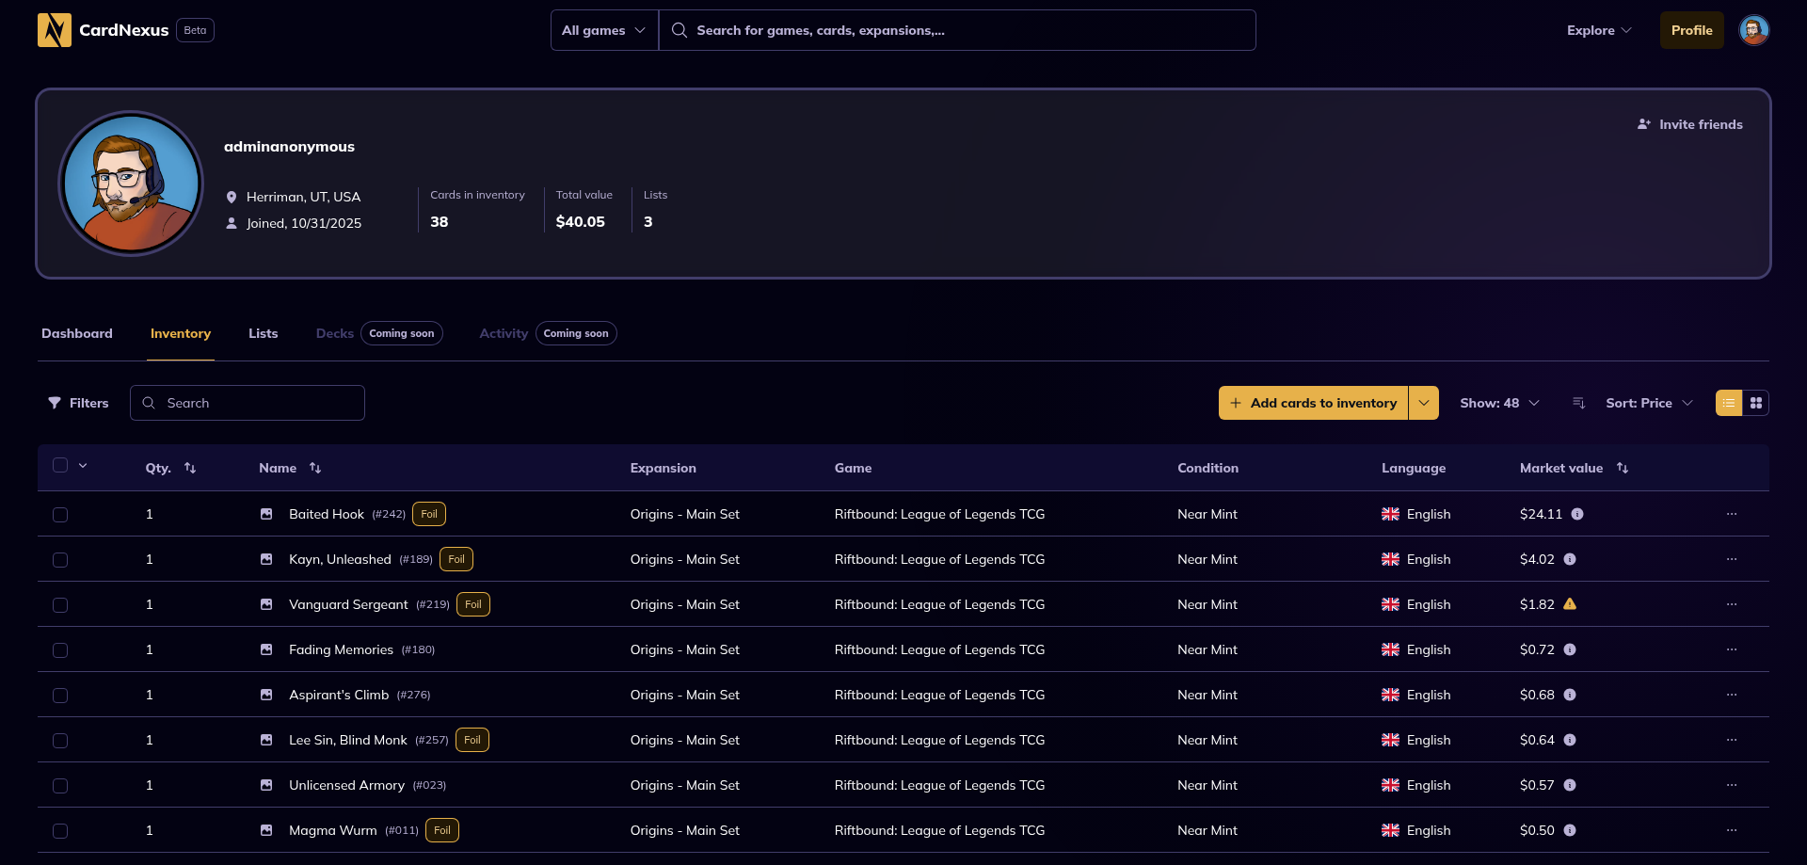Image resolution: width=1807 pixels, height=865 pixels.
Task: Toggle the select-all header checkbox
Action: pos(60,466)
